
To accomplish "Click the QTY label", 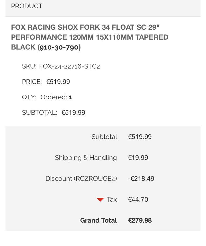I will pyautogui.click(x=29, y=97).
